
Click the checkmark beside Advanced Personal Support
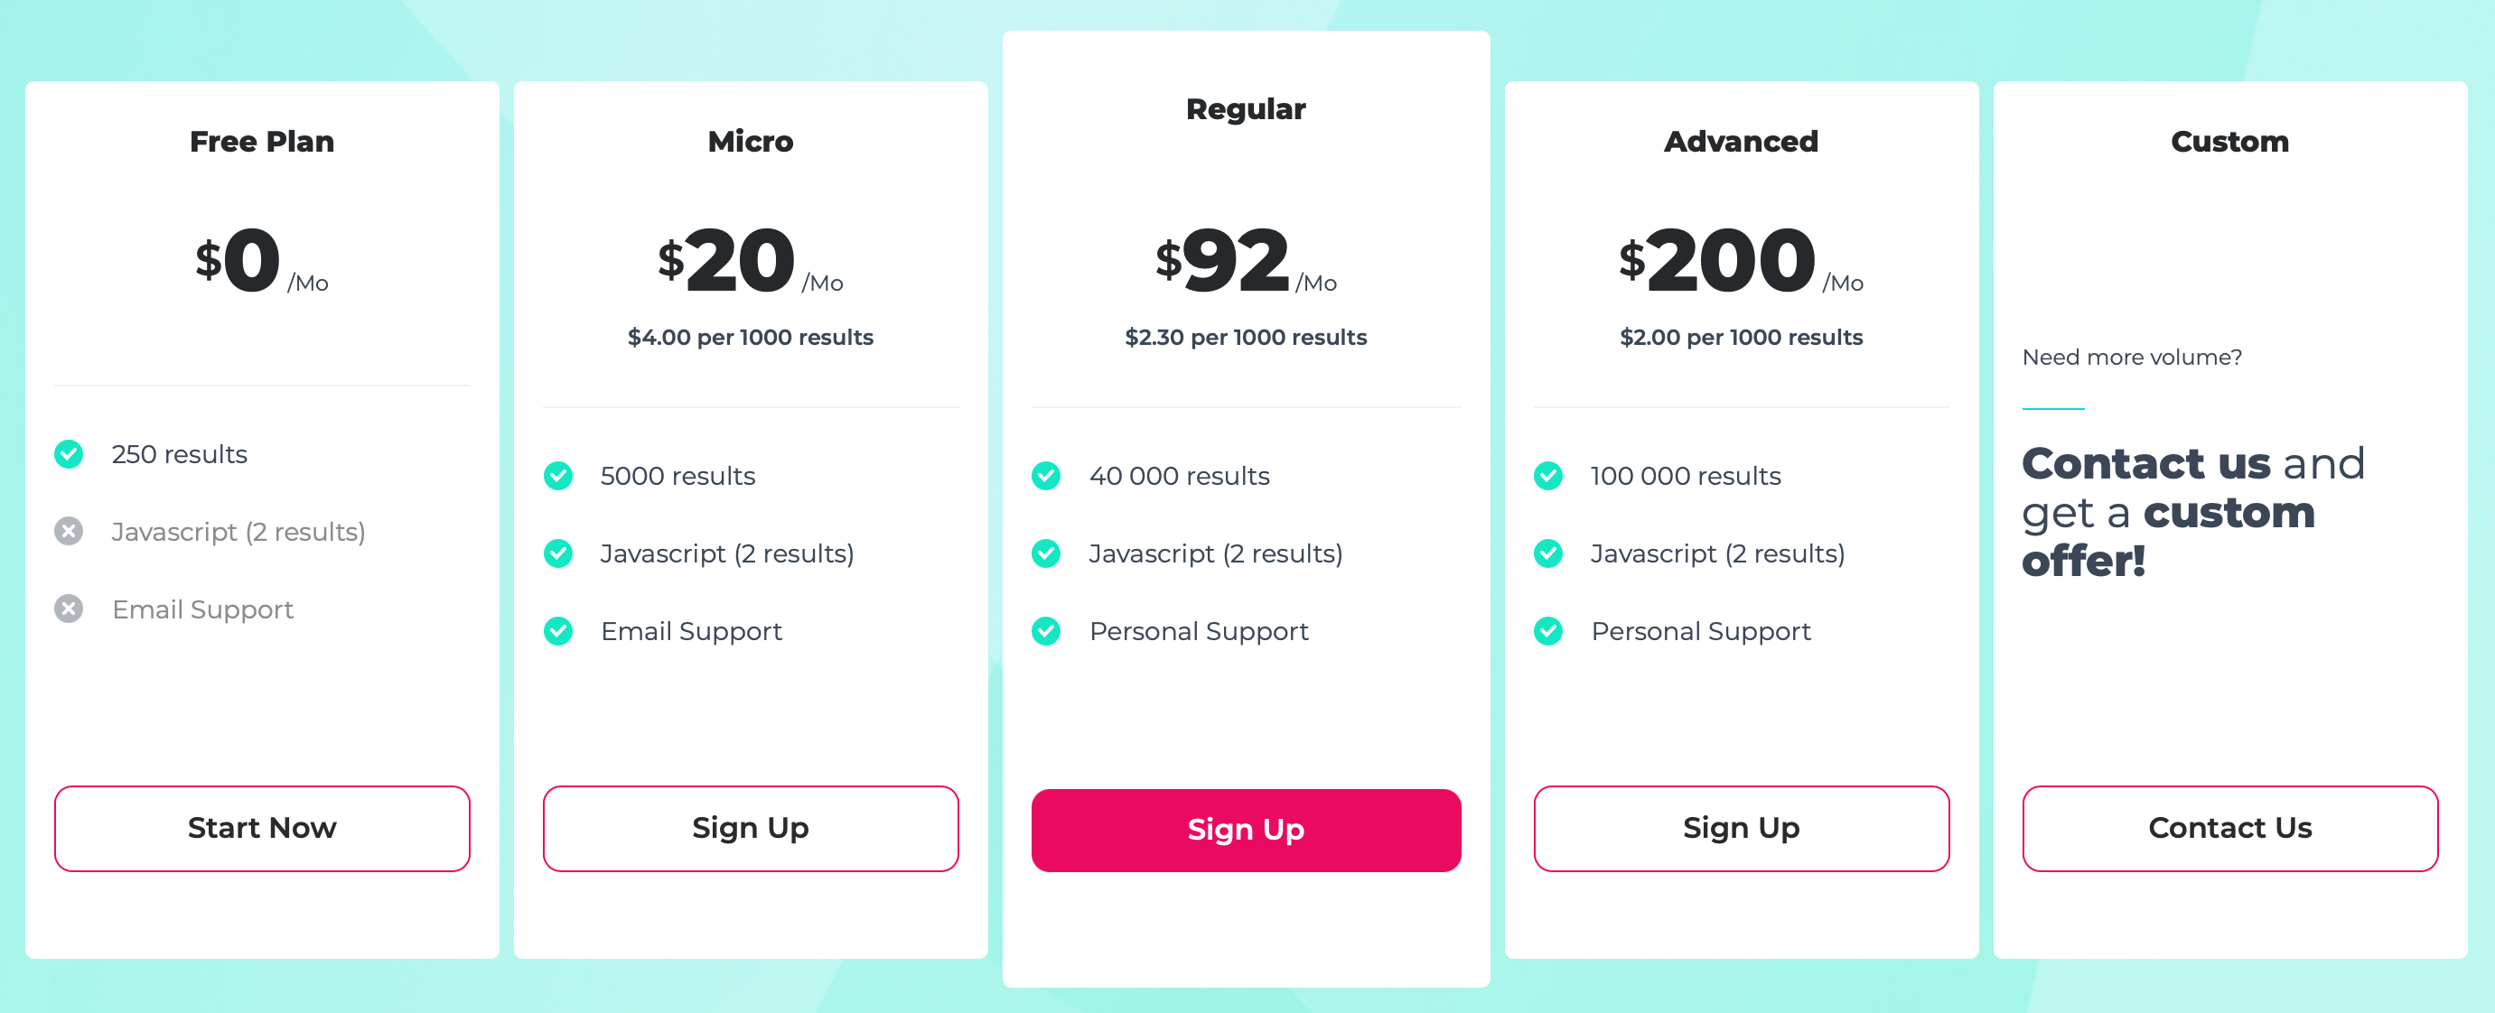click(x=1547, y=631)
